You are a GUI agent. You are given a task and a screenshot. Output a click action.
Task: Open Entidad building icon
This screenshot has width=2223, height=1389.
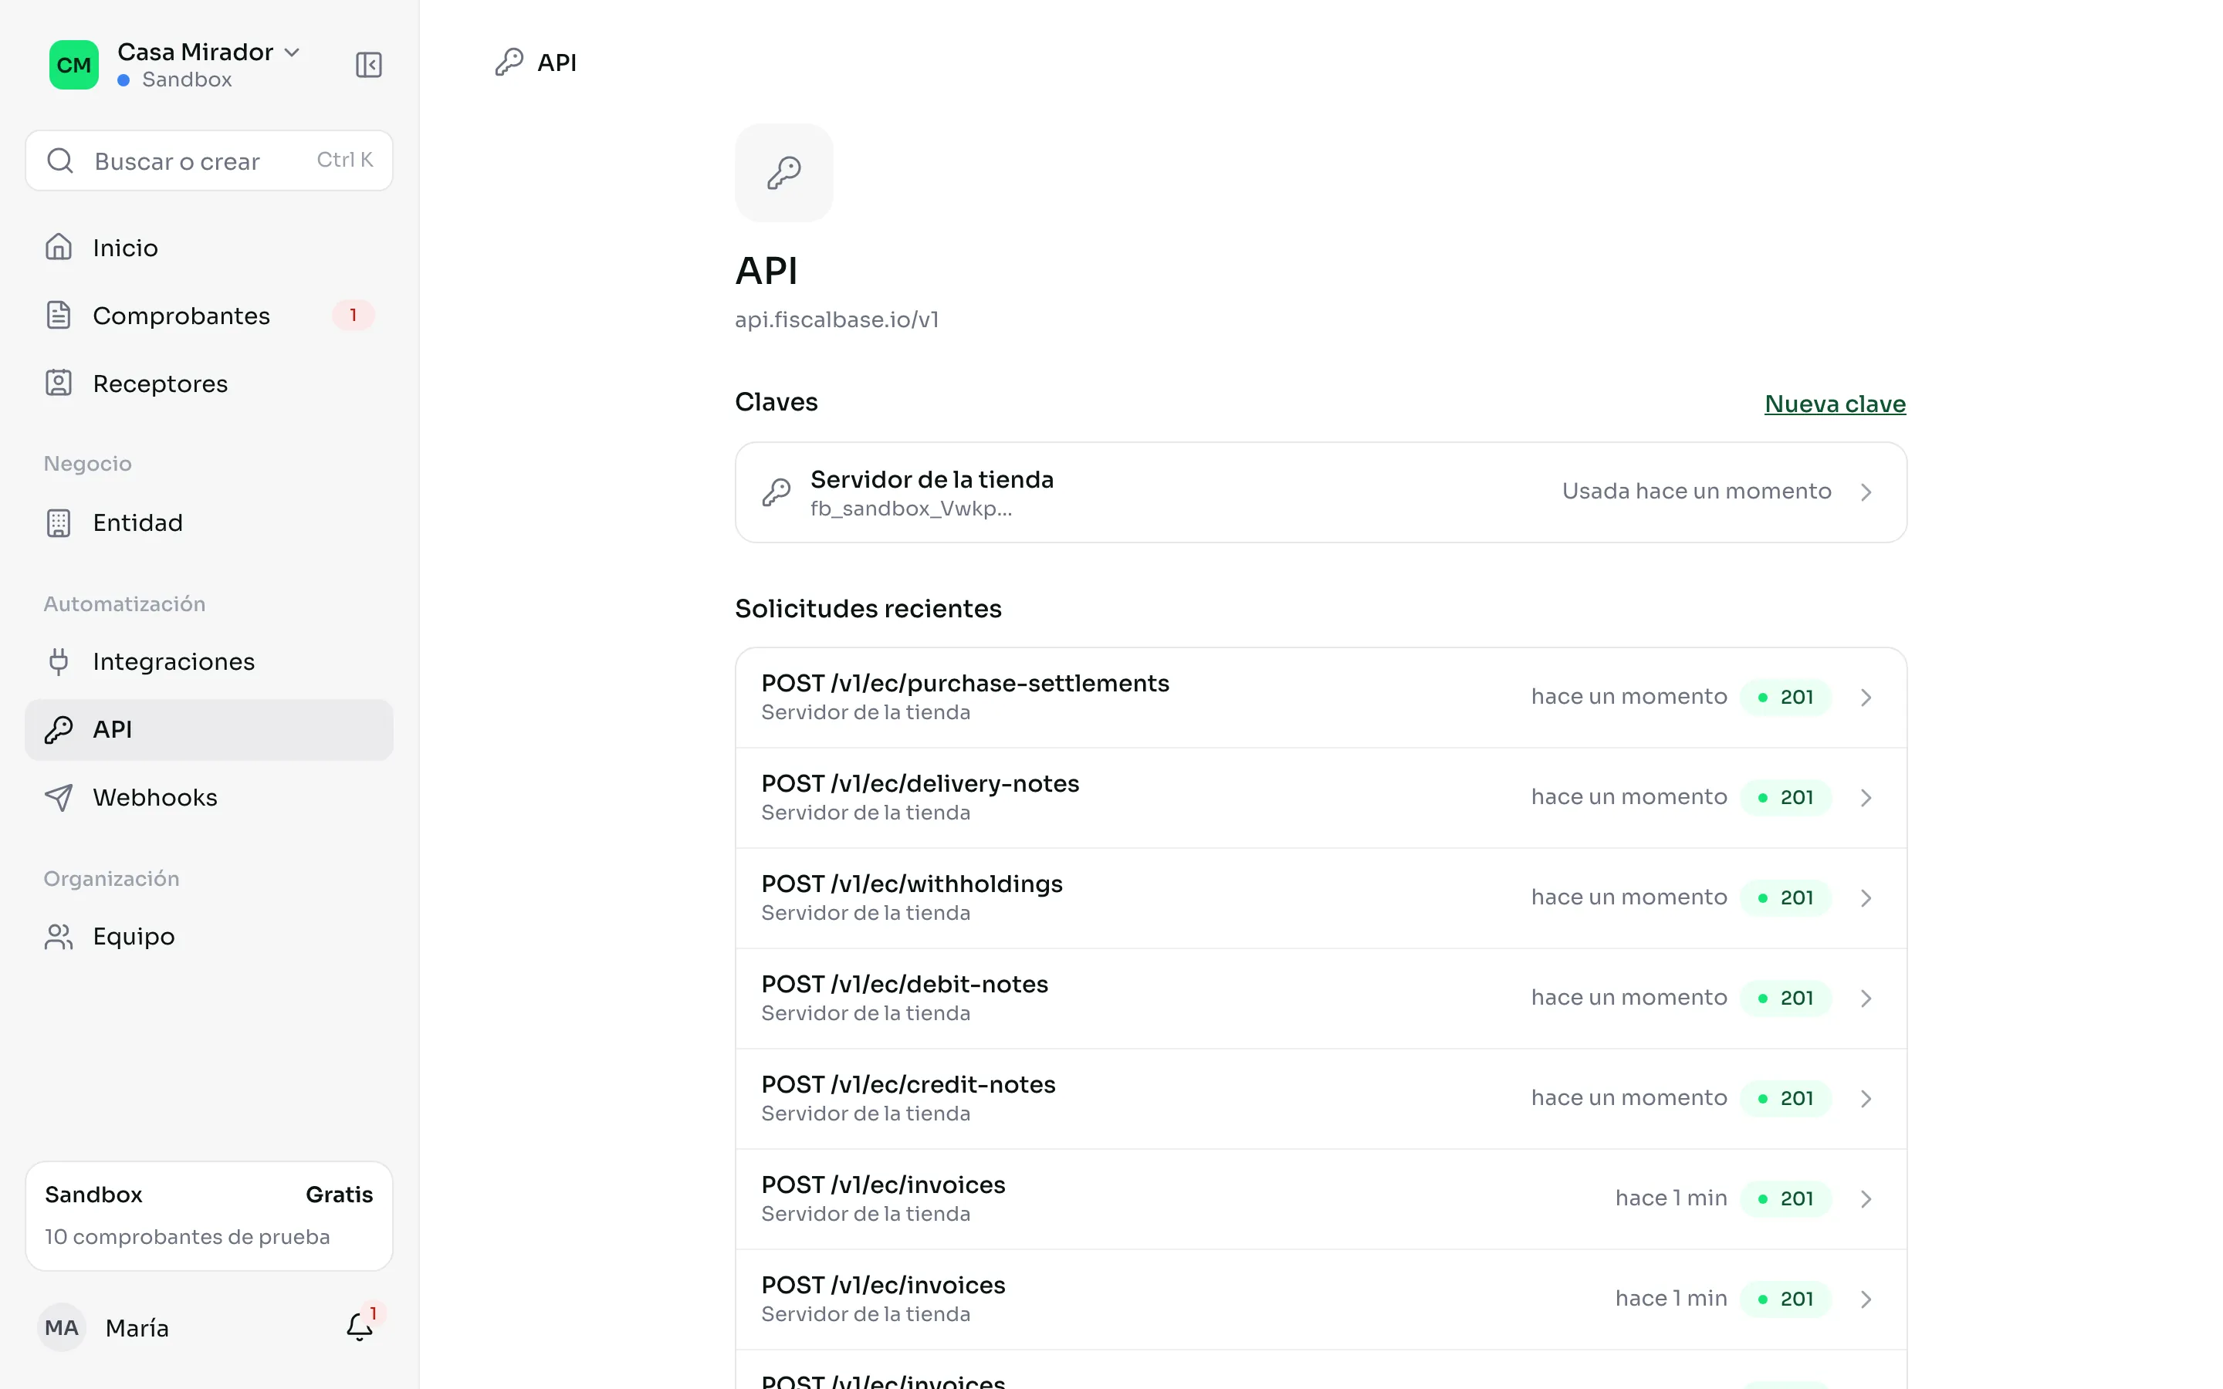[59, 522]
